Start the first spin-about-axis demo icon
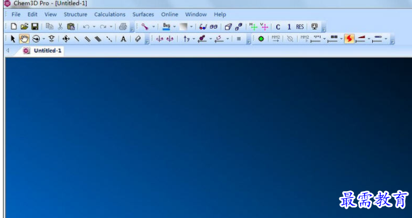Image resolution: width=412 pixels, height=218 pixels. [159, 39]
